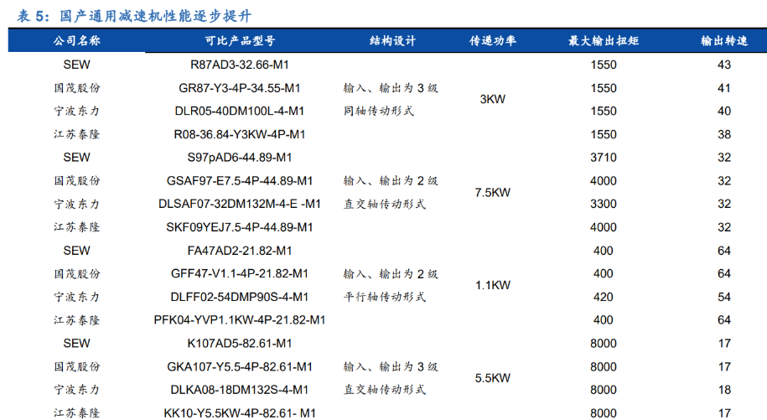The height and width of the screenshot is (420, 767).
Task: Click model DLKA08-18DM132S-4-M1
Action: (240, 390)
